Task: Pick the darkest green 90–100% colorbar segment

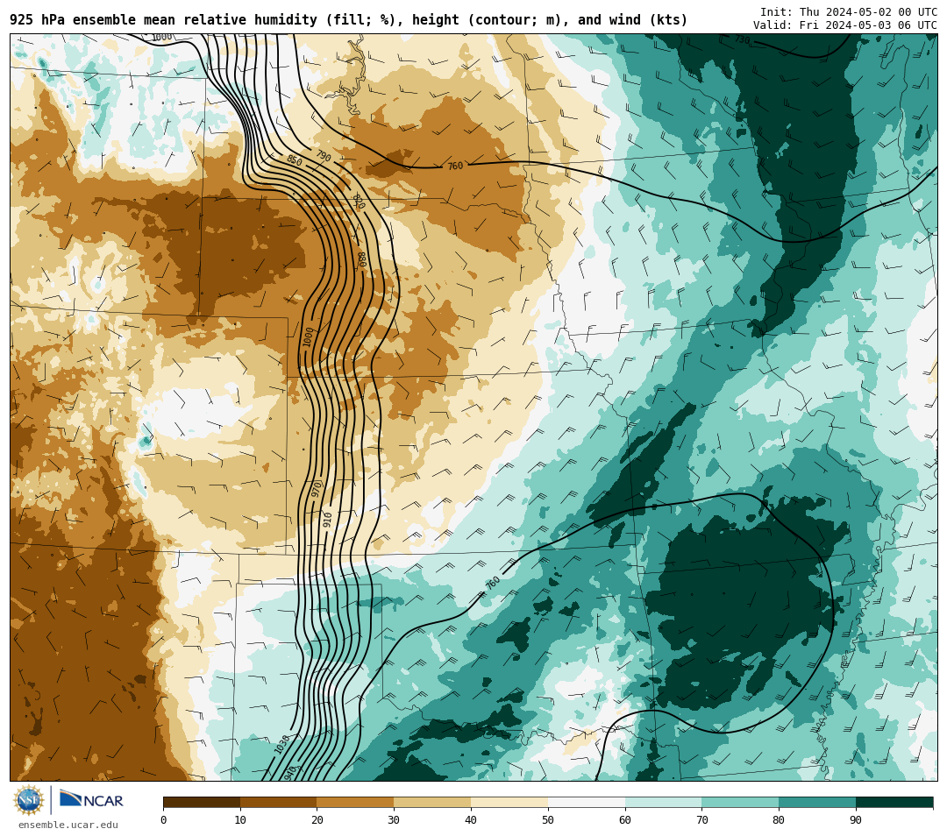Action: tap(894, 802)
